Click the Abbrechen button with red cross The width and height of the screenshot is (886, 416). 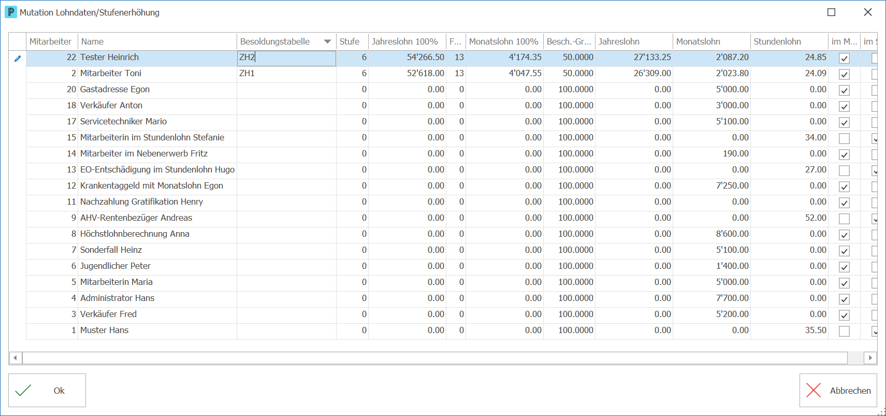tap(838, 391)
